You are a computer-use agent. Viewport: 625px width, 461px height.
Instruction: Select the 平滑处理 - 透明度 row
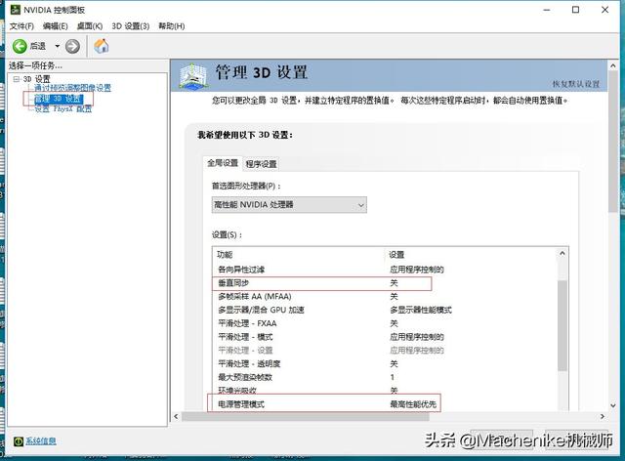click(386, 363)
